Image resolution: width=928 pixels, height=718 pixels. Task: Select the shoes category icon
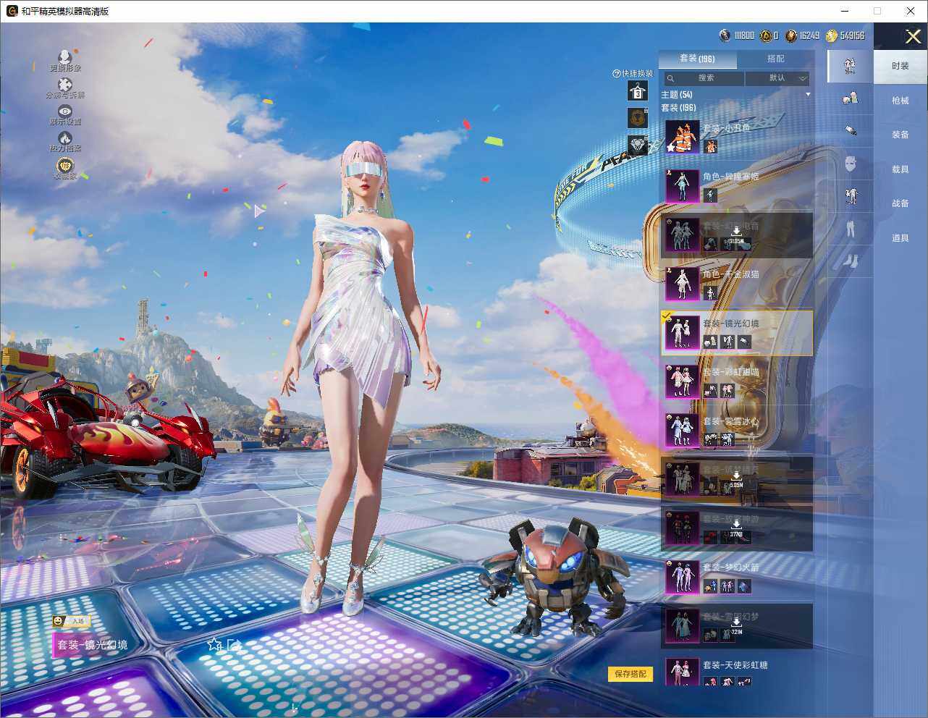(x=850, y=261)
